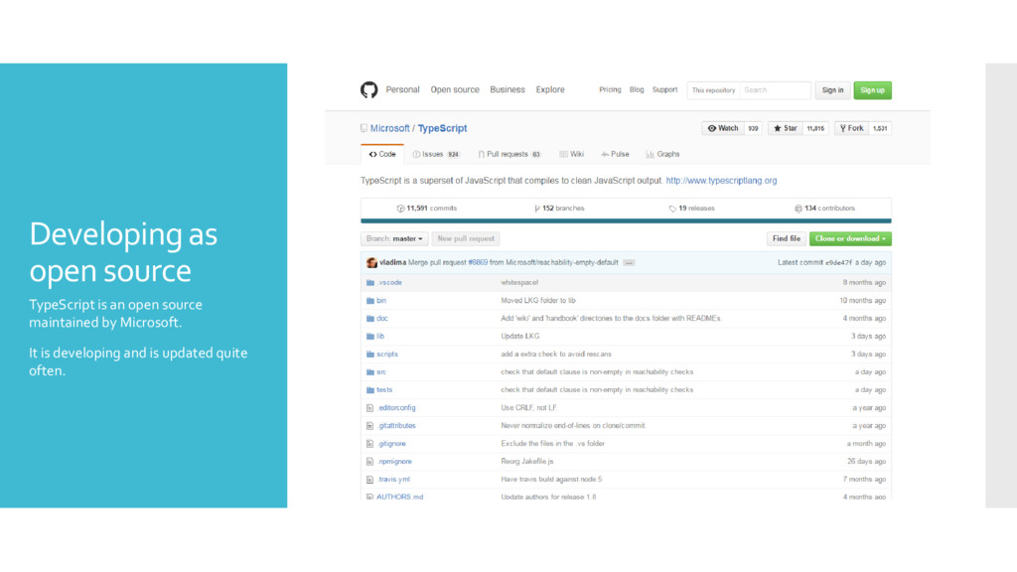The image size is (1017, 572).
Task: Open the bin folder
Action: pyautogui.click(x=381, y=301)
